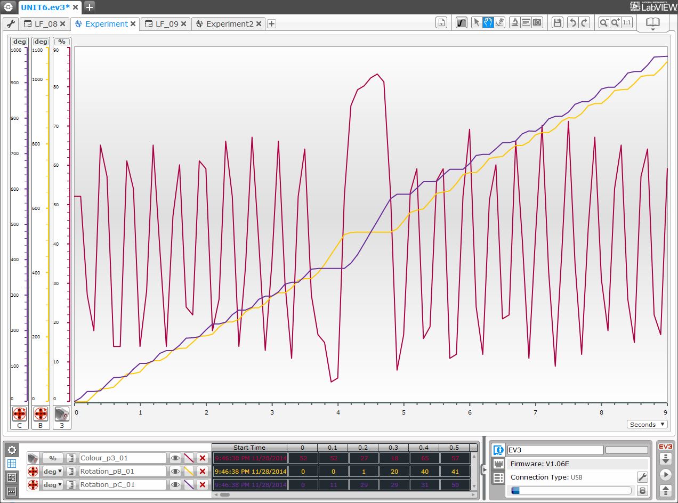Open deg unit dropdown for Rotation_pB_01
Image resolution: width=678 pixels, height=503 pixels.
53,472
